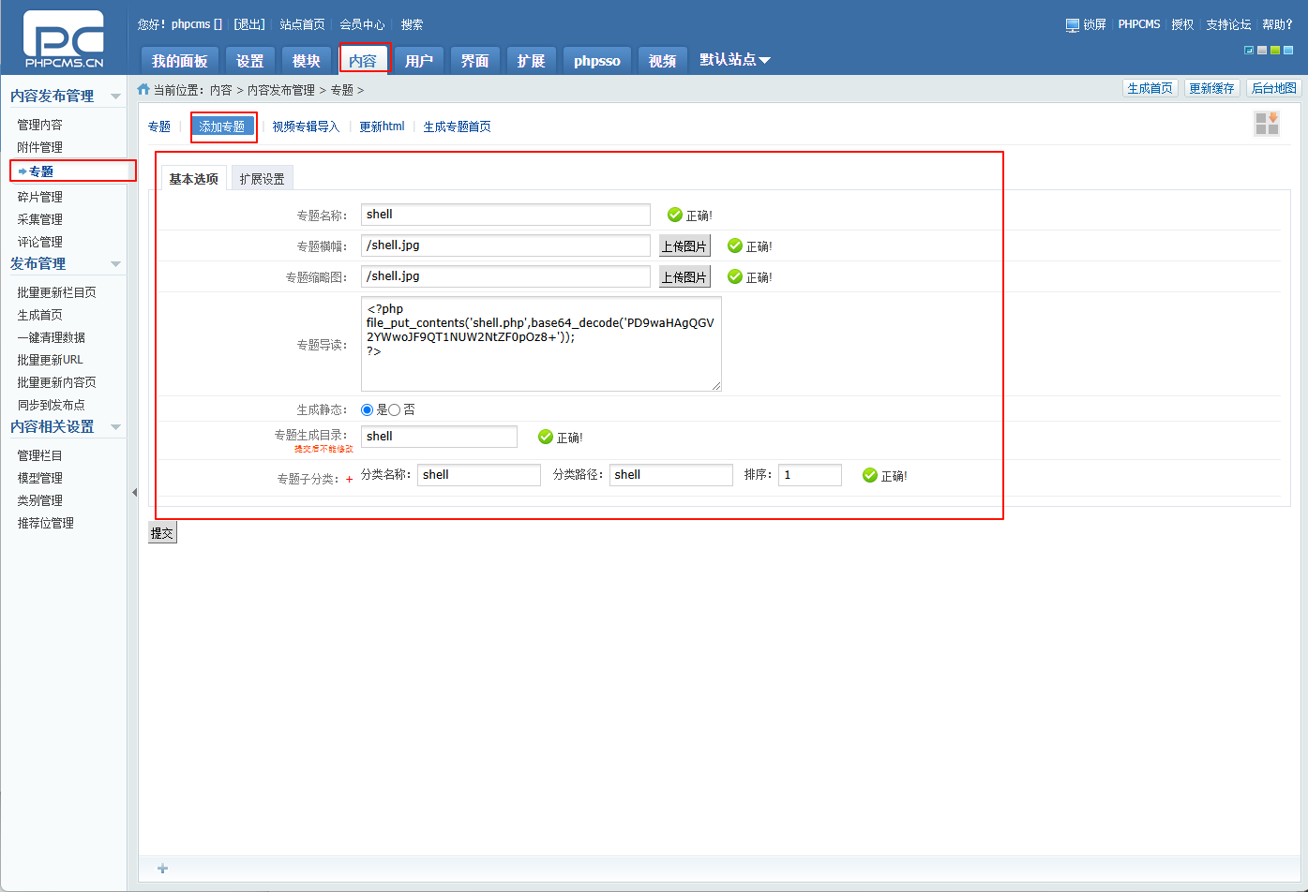Click the add-shortcut grid icon

pyautogui.click(x=1267, y=124)
